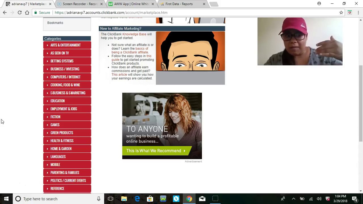Open Parenting & Families category
The height and width of the screenshot is (204, 363).
point(67,172)
